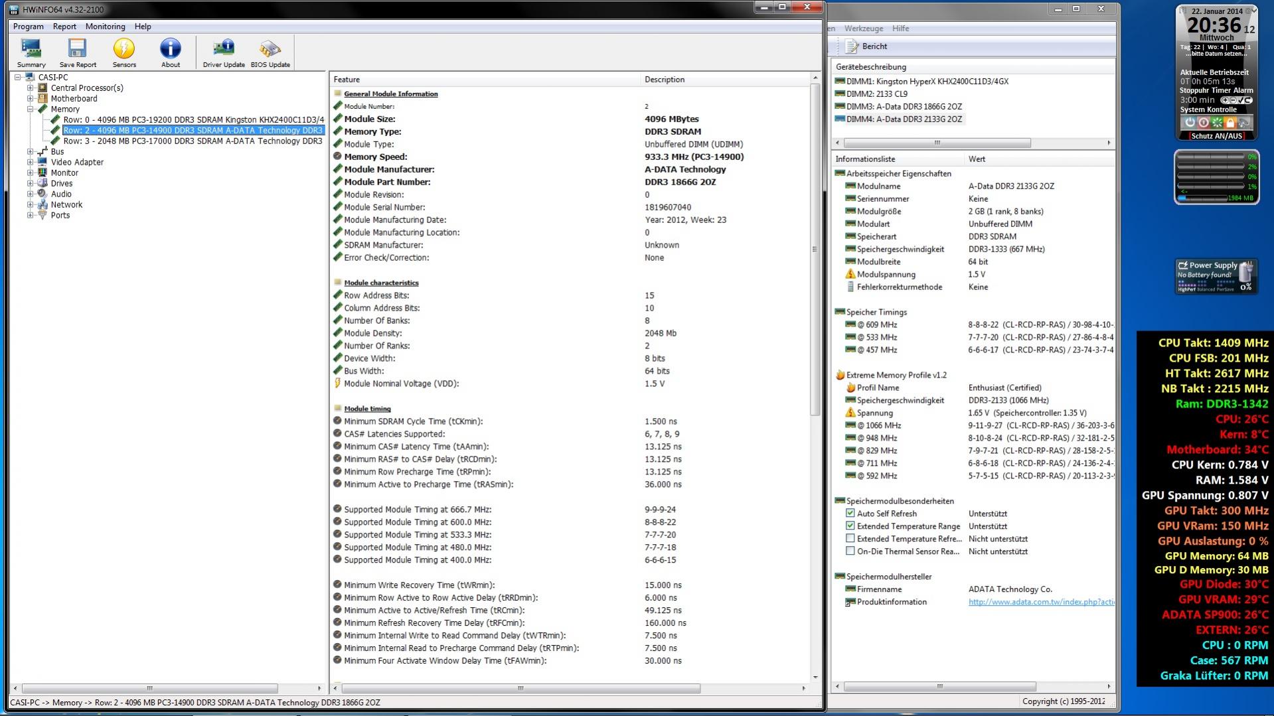Image resolution: width=1274 pixels, height=716 pixels.
Task: Select Row: 0 Kingston memory module
Action: pyautogui.click(x=193, y=119)
